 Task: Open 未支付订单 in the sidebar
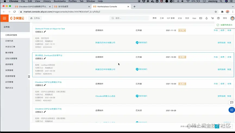point(10,47)
